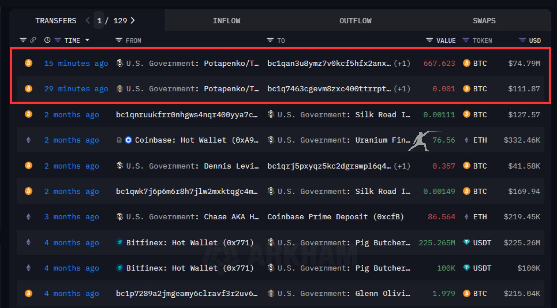Click the Ethereum chain icon on the 3 months ago row
The image size is (557, 308).
tap(28, 217)
